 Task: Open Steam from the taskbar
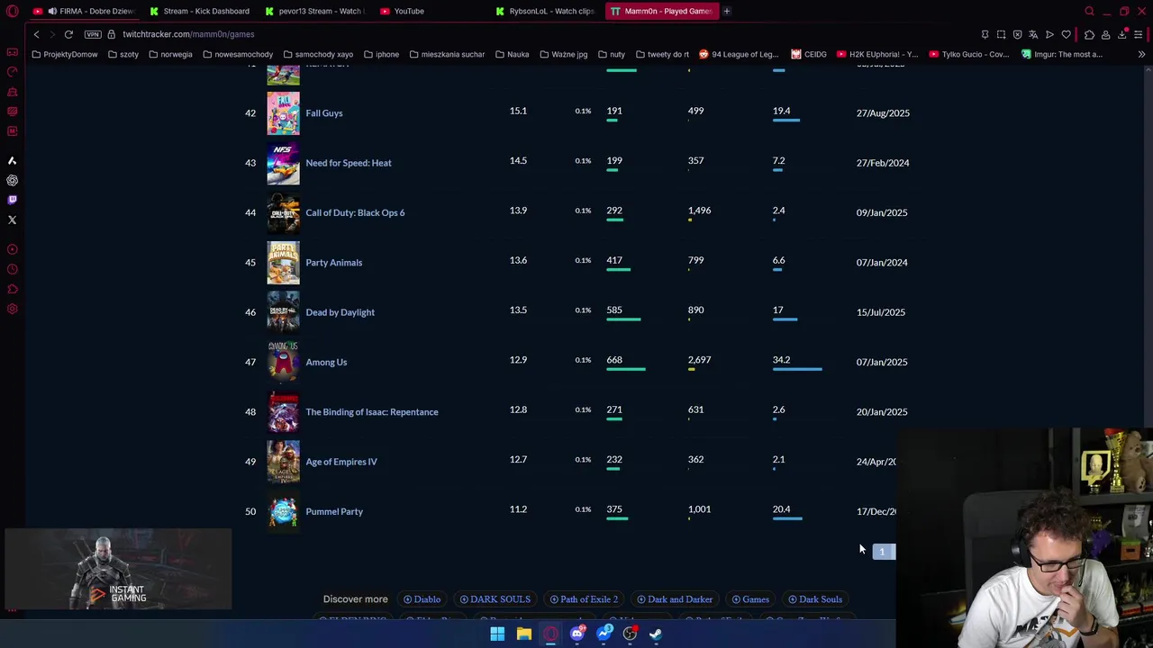pos(656,634)
